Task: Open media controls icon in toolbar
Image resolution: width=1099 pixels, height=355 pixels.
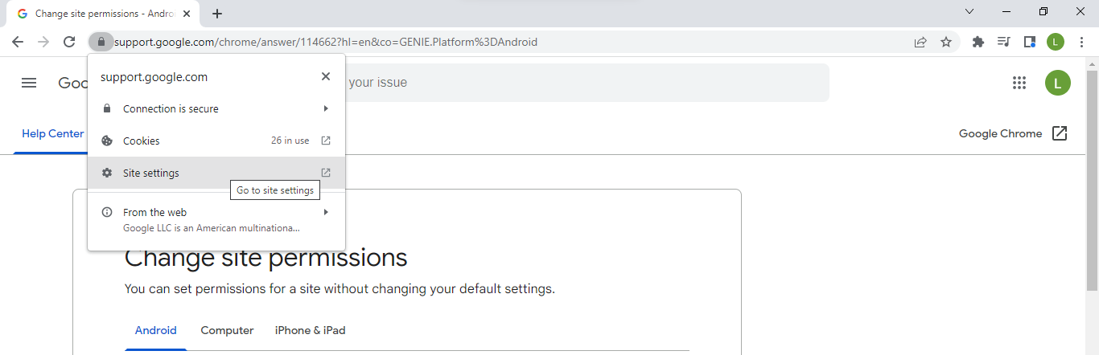Action: (x=1003, y=42)
